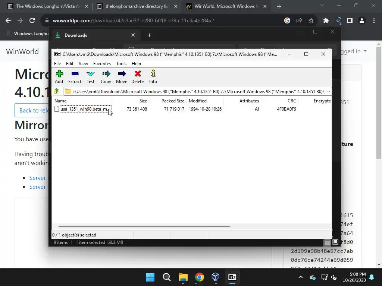This screenshot has width=382, height=286.
Task: Open VirtualBox from the taskbar
Action: (216, 277)
